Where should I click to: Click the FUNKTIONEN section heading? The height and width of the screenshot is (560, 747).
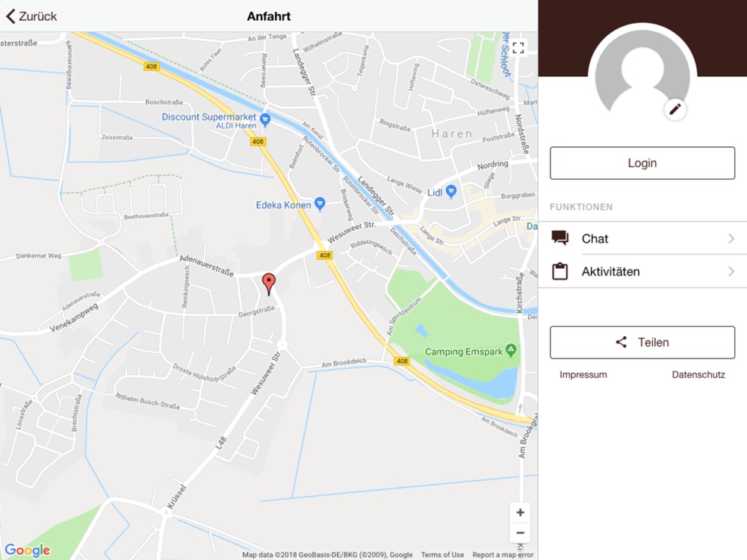coord(581,207)
